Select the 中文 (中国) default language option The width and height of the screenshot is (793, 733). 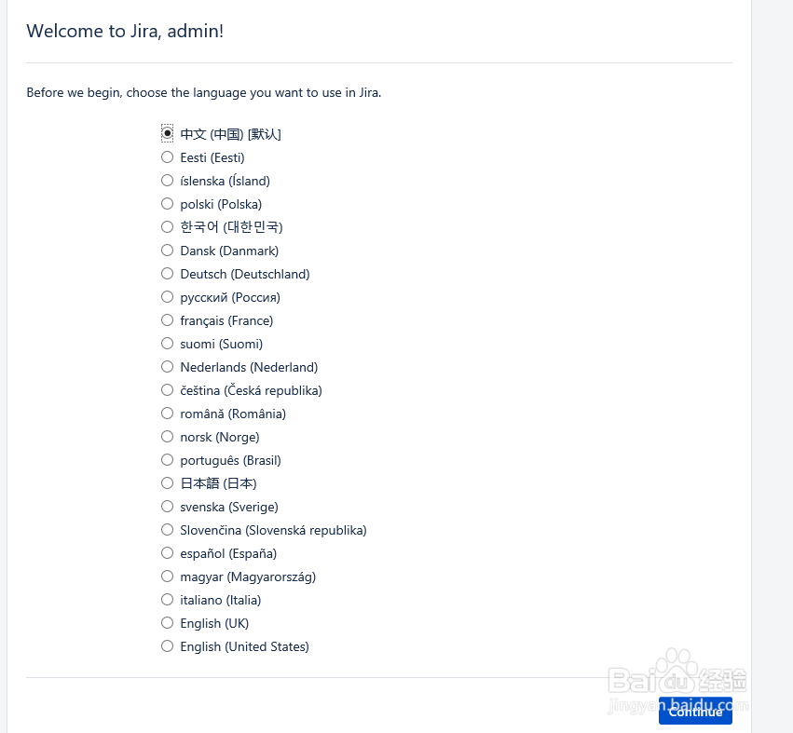(168, 134)
